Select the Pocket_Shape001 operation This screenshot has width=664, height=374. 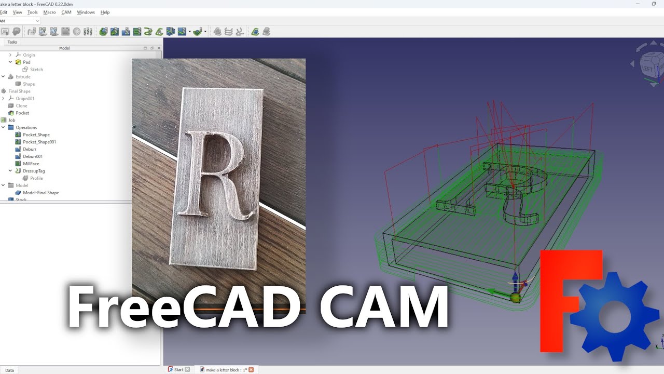click(39, 142)
